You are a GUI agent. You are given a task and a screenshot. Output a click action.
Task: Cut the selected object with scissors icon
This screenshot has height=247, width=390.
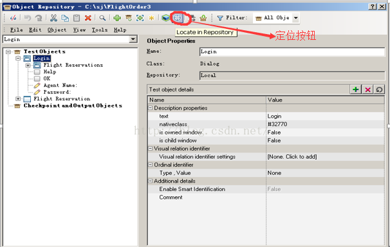click(53, 18)
